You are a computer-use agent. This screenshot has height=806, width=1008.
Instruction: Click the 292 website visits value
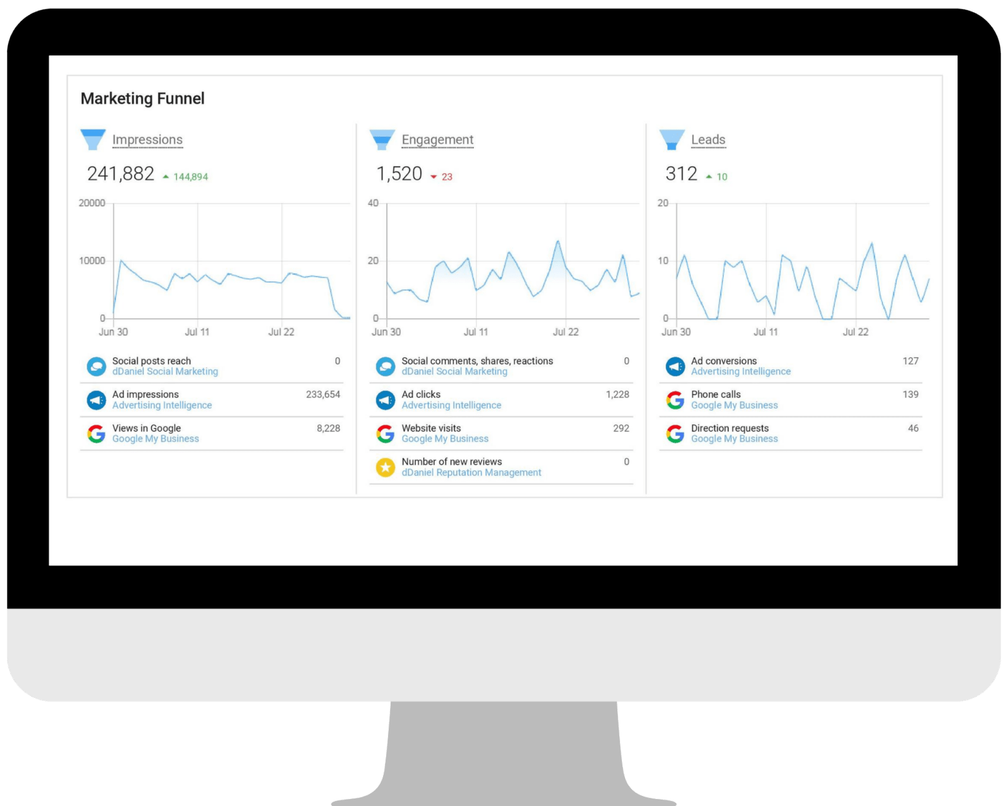[621, 428]
